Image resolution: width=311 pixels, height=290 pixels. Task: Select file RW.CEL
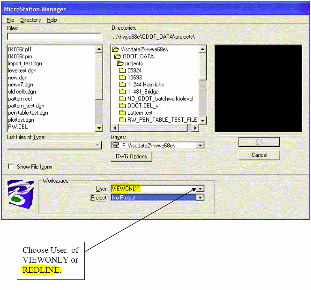coord(18,127)
